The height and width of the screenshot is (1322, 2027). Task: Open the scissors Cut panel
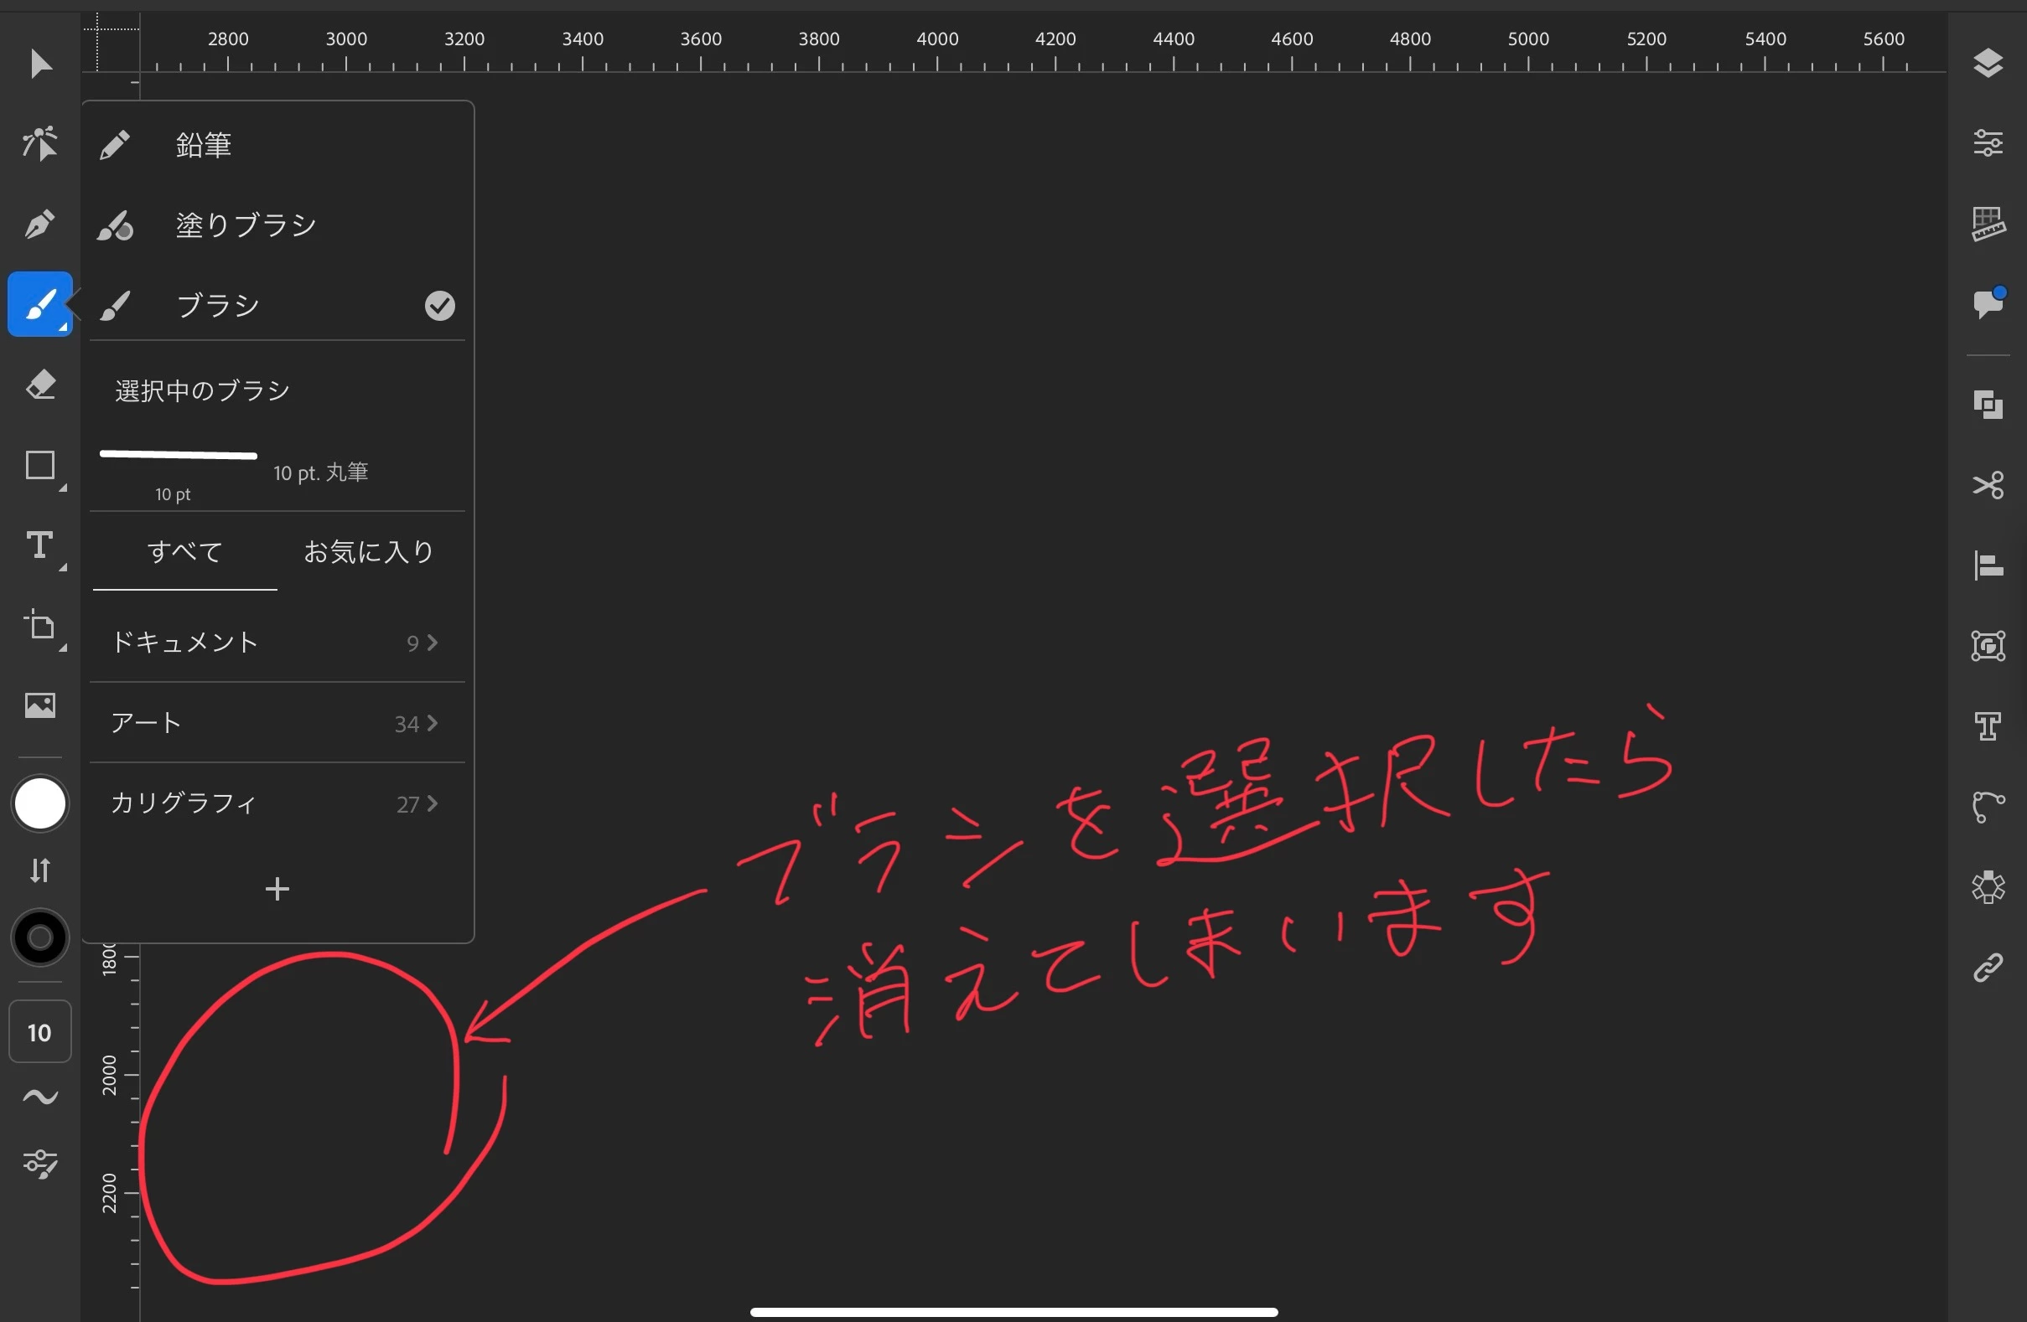[x=1987, y=485]
